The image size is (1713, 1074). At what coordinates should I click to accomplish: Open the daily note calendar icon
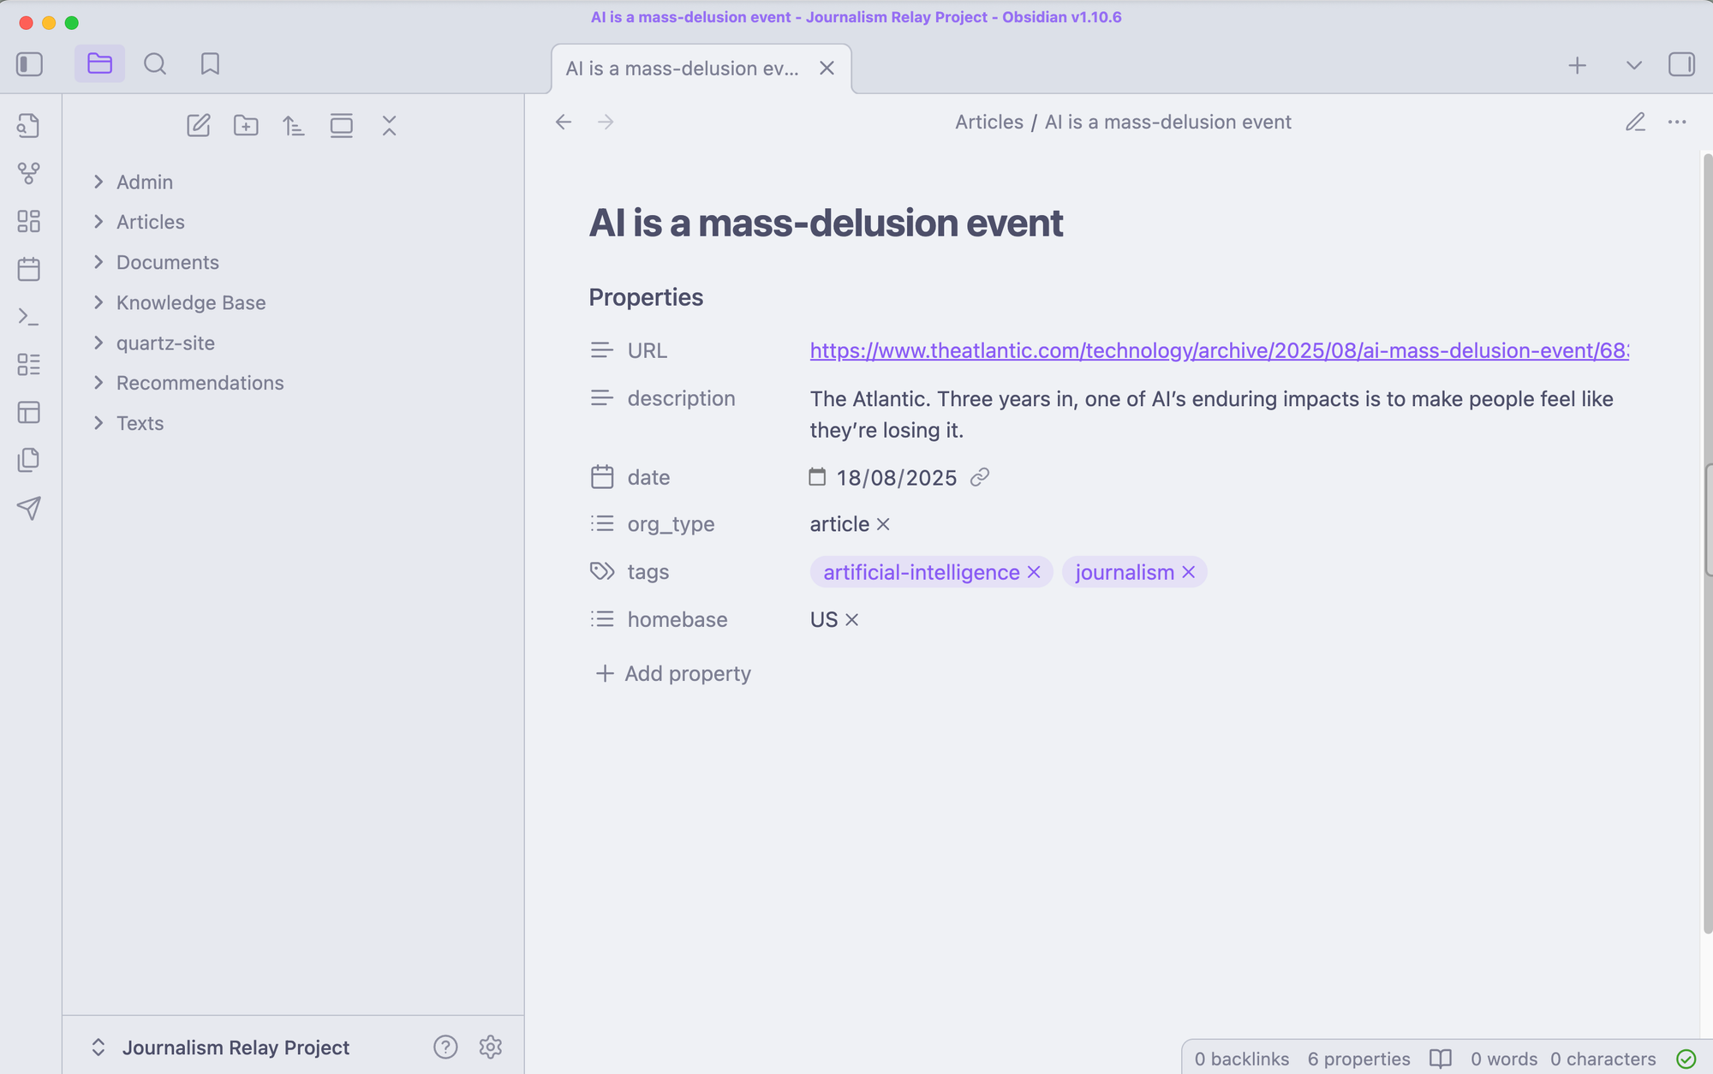[x=28, y=270]
